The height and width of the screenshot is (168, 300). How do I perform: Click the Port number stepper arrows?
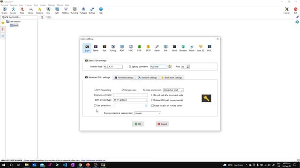[188, 67]
